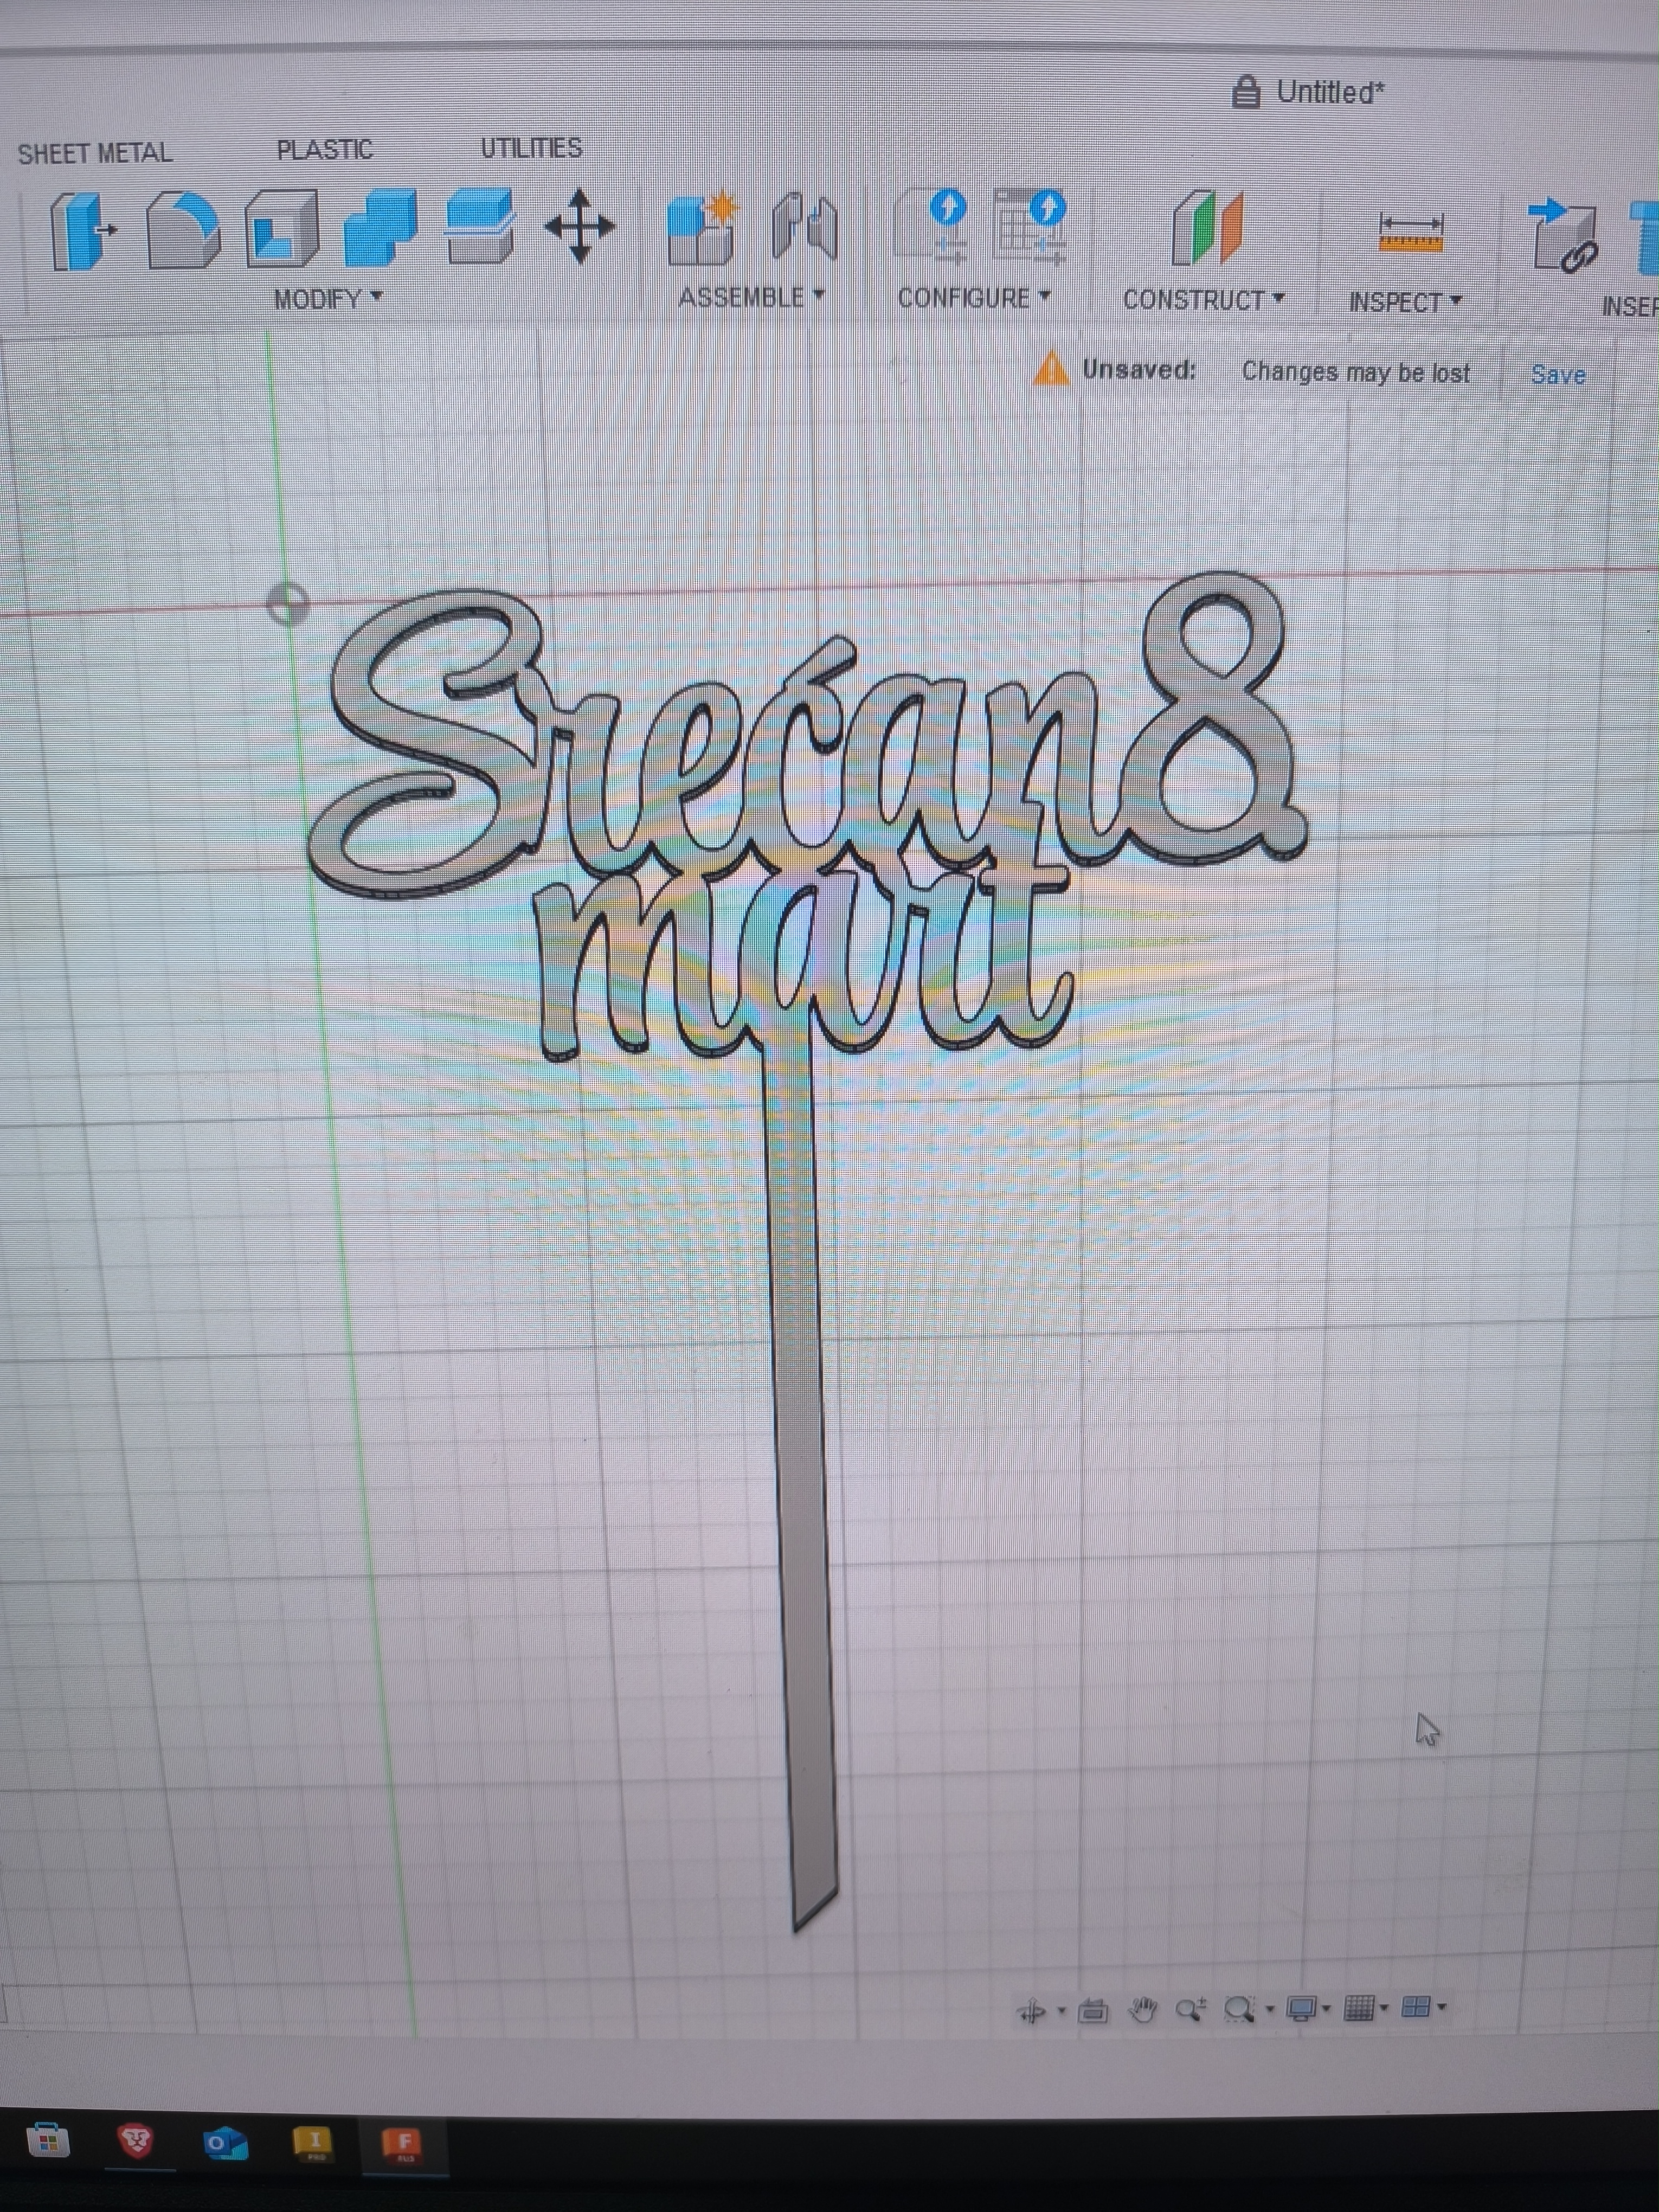Select the Press Pull tool

tap(82, 231)
